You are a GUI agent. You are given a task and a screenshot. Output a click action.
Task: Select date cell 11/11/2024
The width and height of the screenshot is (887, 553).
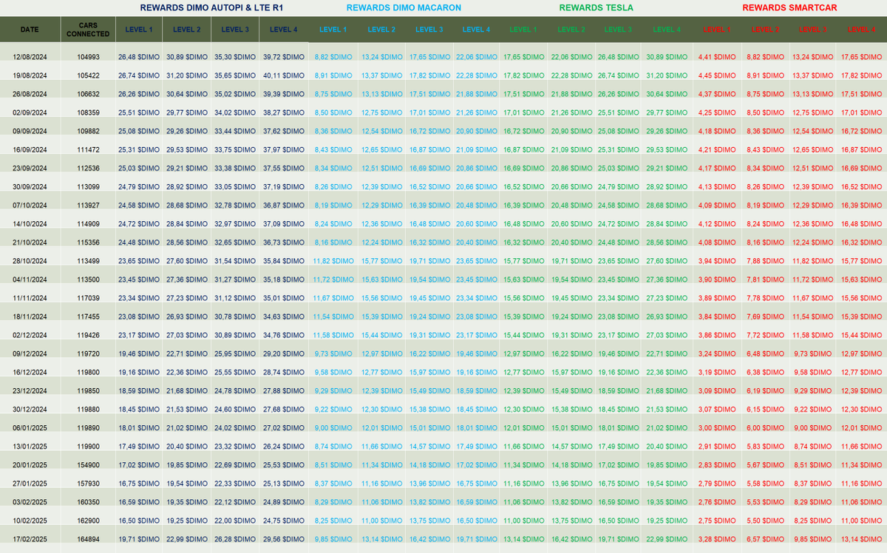[x=30, y=298]
